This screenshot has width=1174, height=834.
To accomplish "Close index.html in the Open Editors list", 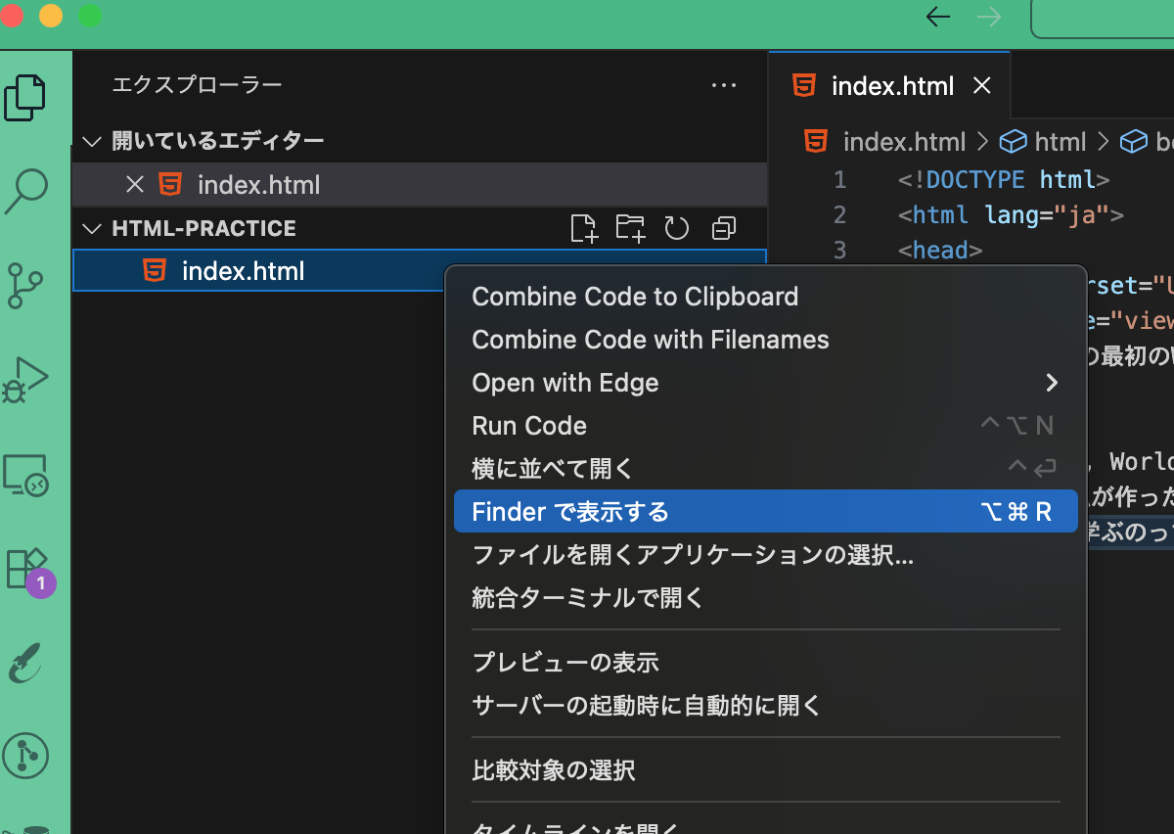I will point(134,184).
